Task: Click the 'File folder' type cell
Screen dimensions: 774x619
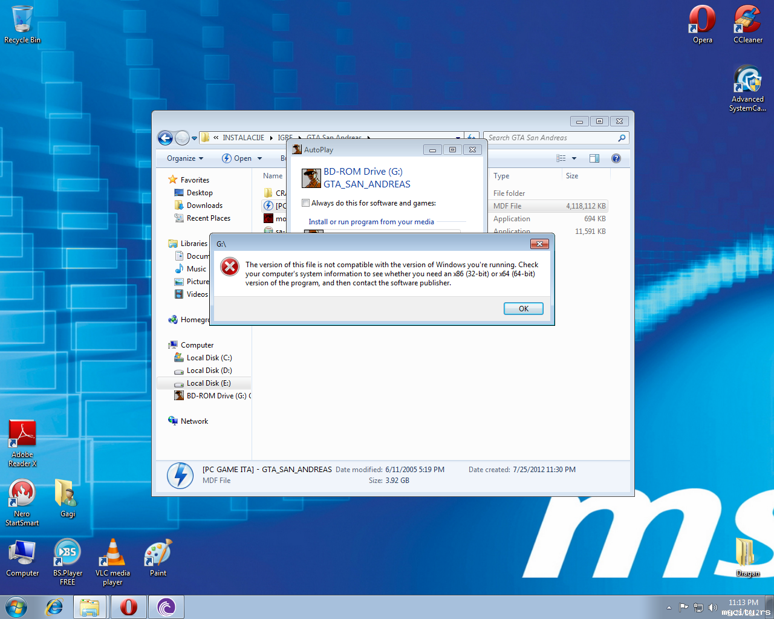Action: [x=509, y=193]
